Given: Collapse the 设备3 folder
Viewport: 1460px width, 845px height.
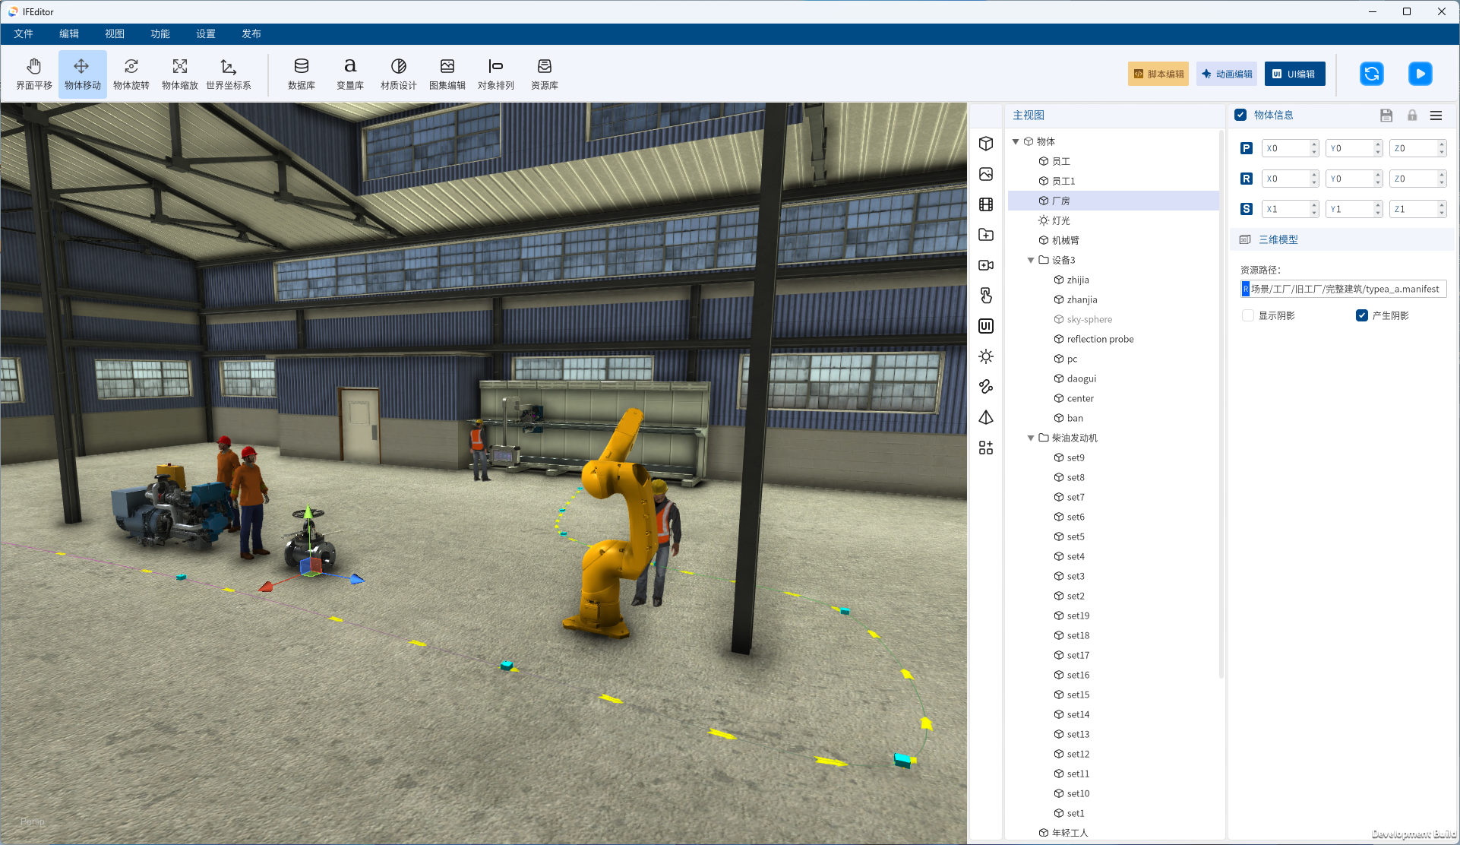Looking at the screenshot, I should (x=1031, y=260).
